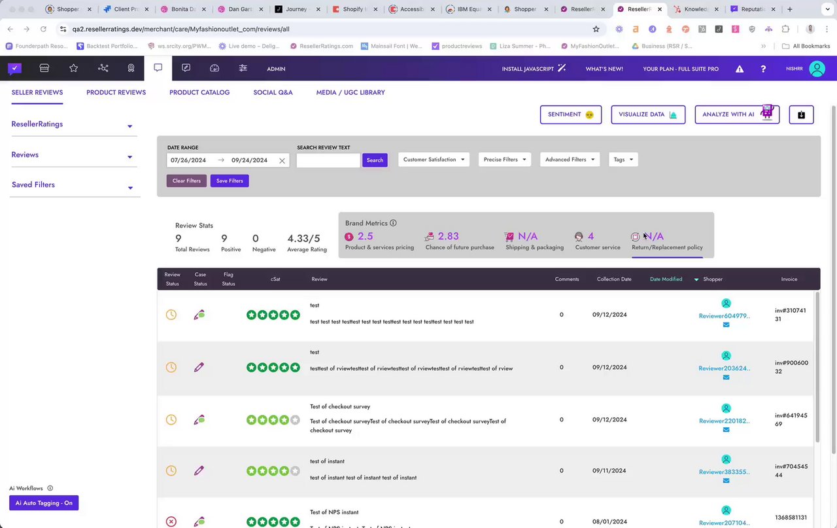Screen dimensions: 837x528
Task: Open the store icon in top navigation bar
Action: [44, 68]
